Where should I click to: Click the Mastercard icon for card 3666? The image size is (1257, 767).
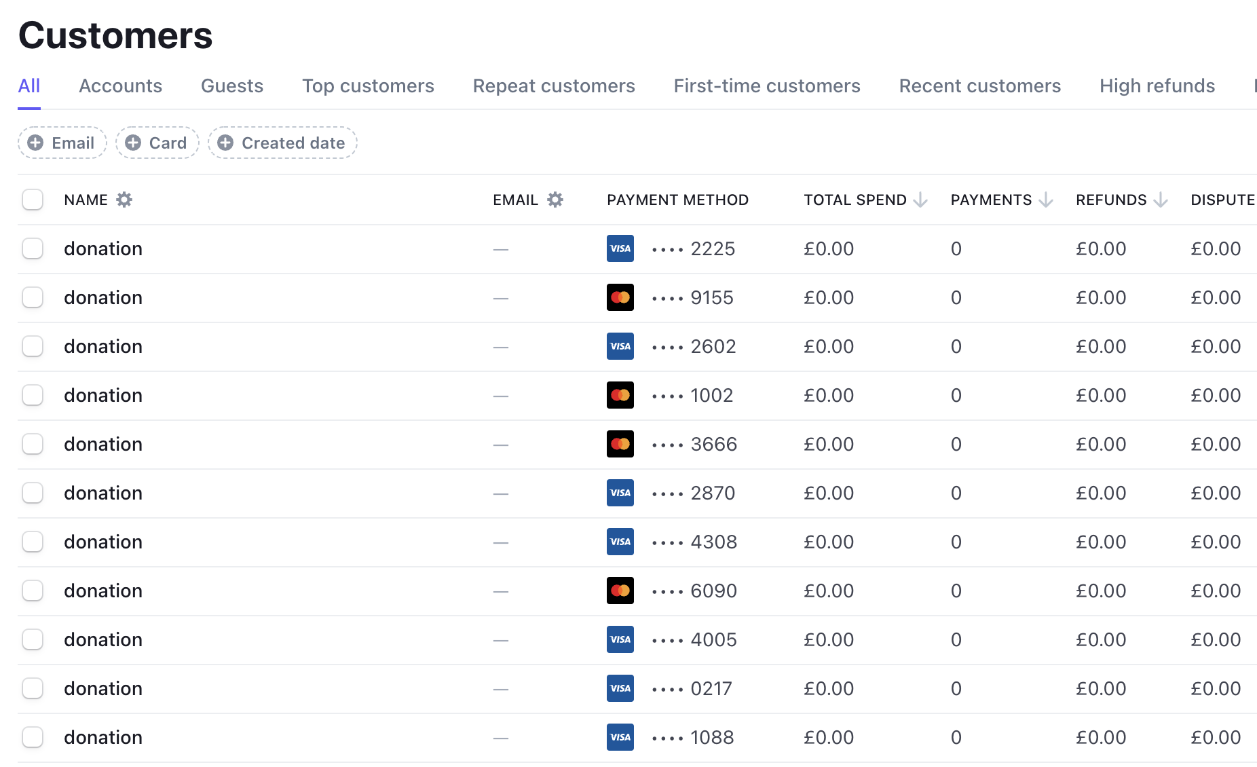620,444
